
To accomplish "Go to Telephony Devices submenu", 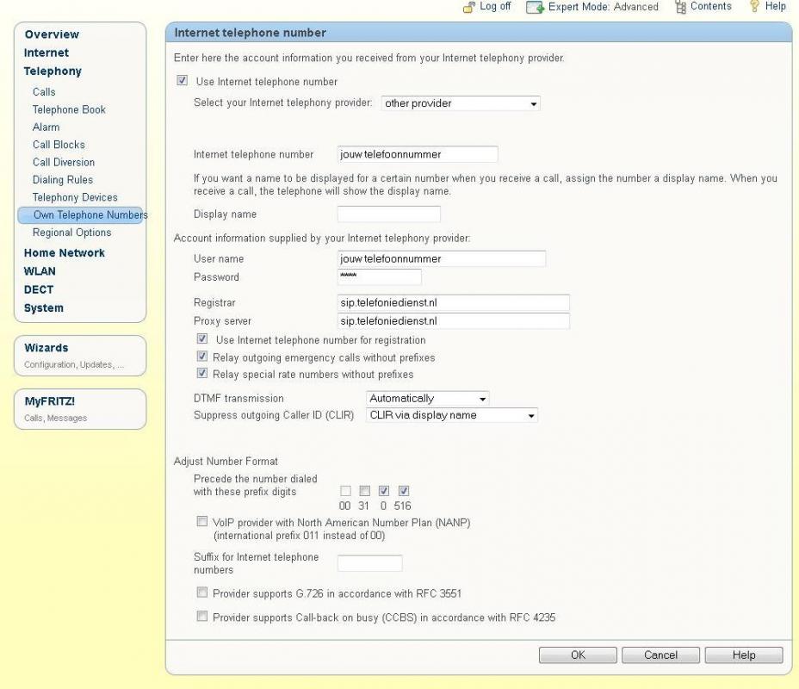I will click(x=75, y=197).
